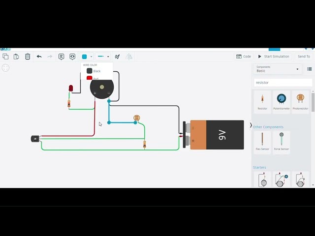This screenshot has height=236, width=315.
Task: Open the Components Basic dropdown
Action: [278, 69]
